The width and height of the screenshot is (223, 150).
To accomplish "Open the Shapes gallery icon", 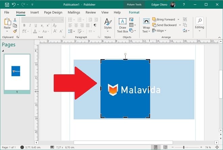I will click(x=132, y=31).
